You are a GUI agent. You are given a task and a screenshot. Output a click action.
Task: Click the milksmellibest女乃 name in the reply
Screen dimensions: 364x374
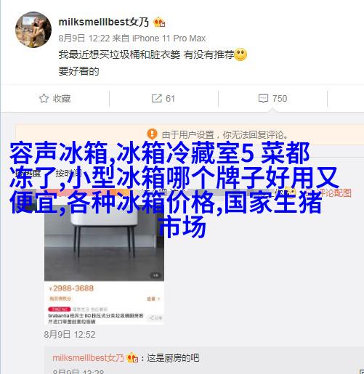coord(88,357)
